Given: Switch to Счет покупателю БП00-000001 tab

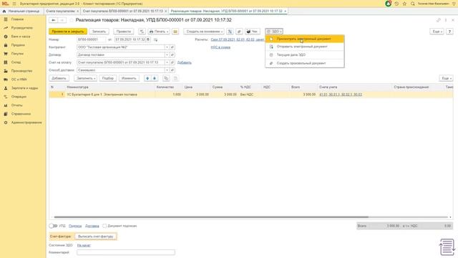Looking at the screenshot, I should tap(122, 11).
